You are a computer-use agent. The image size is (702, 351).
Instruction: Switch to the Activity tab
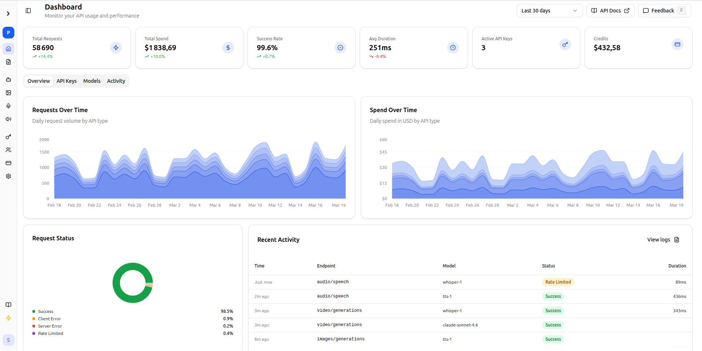(x=116, y=81)
